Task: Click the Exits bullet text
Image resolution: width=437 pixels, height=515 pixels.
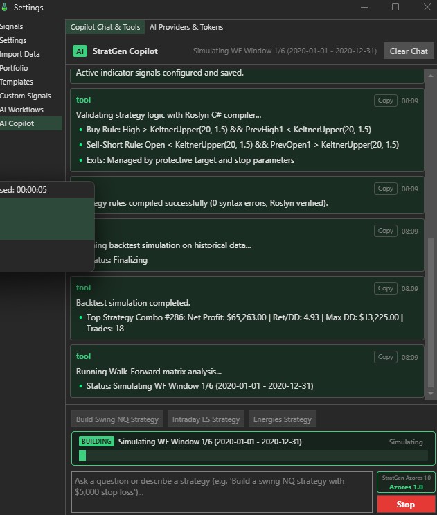Action: (190, 160)
